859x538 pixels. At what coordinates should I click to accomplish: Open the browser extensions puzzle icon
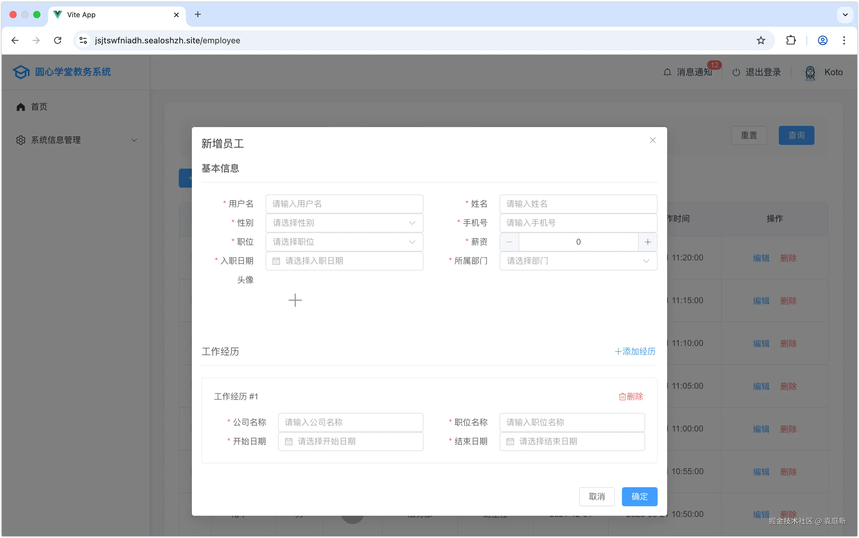pyautogui.click(x=791, y=40)
